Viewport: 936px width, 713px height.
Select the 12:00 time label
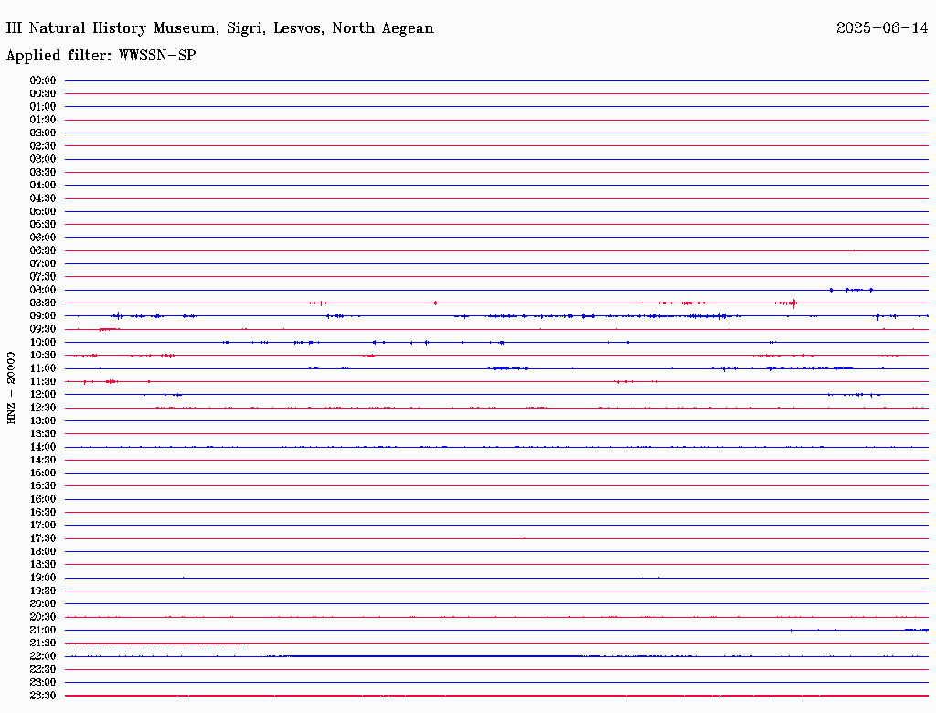pos(43,395)
